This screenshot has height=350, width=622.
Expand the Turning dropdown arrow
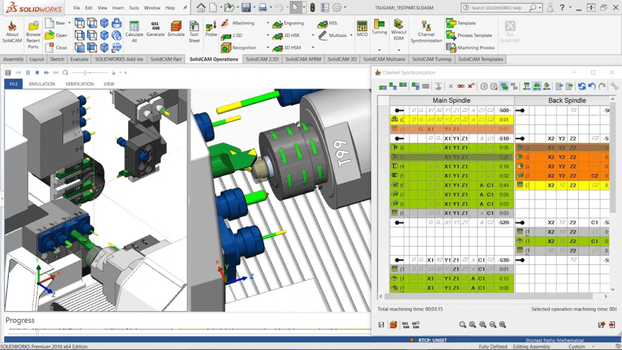[x=380, y=50]
